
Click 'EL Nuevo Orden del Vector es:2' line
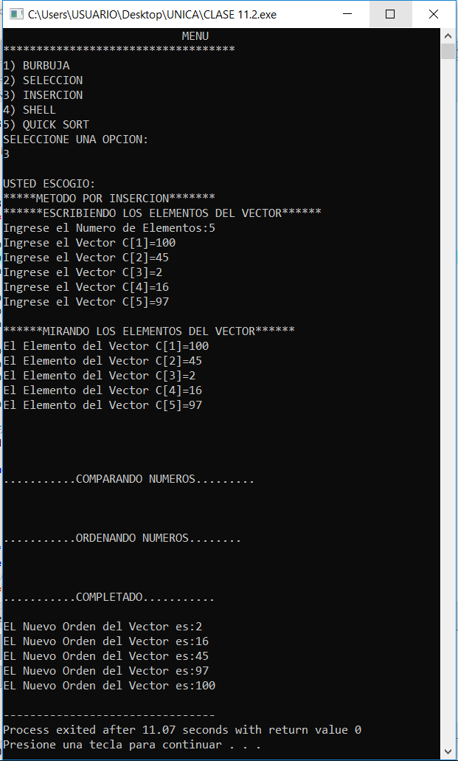pyautogui.click(x=103, y=627)
